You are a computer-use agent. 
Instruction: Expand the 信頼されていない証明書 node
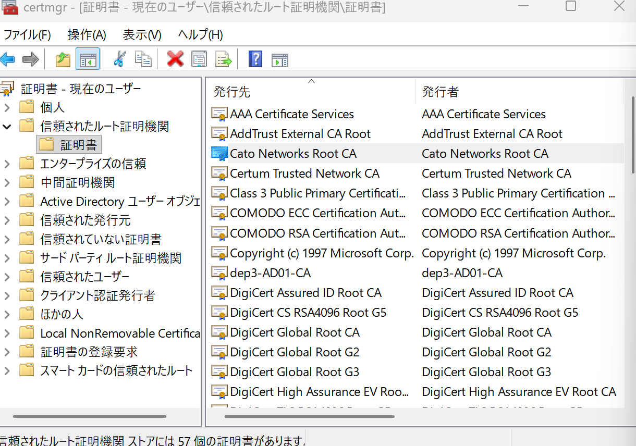pos(7,240)
